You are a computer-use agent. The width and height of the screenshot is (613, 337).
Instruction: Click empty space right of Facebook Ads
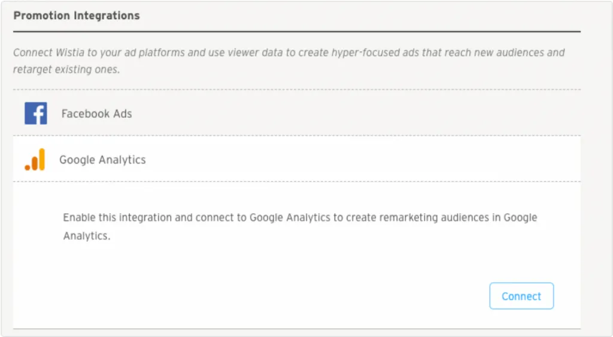pos(352,113)
